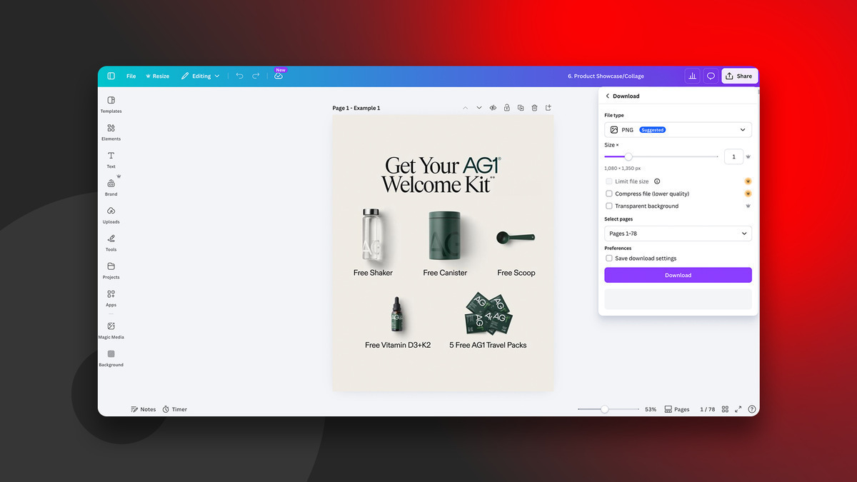Click the Share button

click(739, 76)
